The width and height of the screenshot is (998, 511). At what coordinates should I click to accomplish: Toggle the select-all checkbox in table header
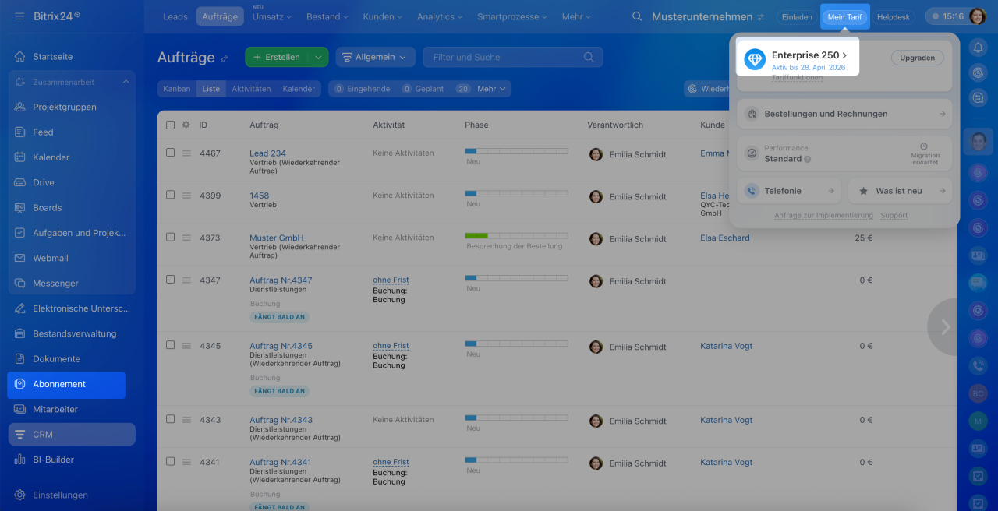pos(171,125)
